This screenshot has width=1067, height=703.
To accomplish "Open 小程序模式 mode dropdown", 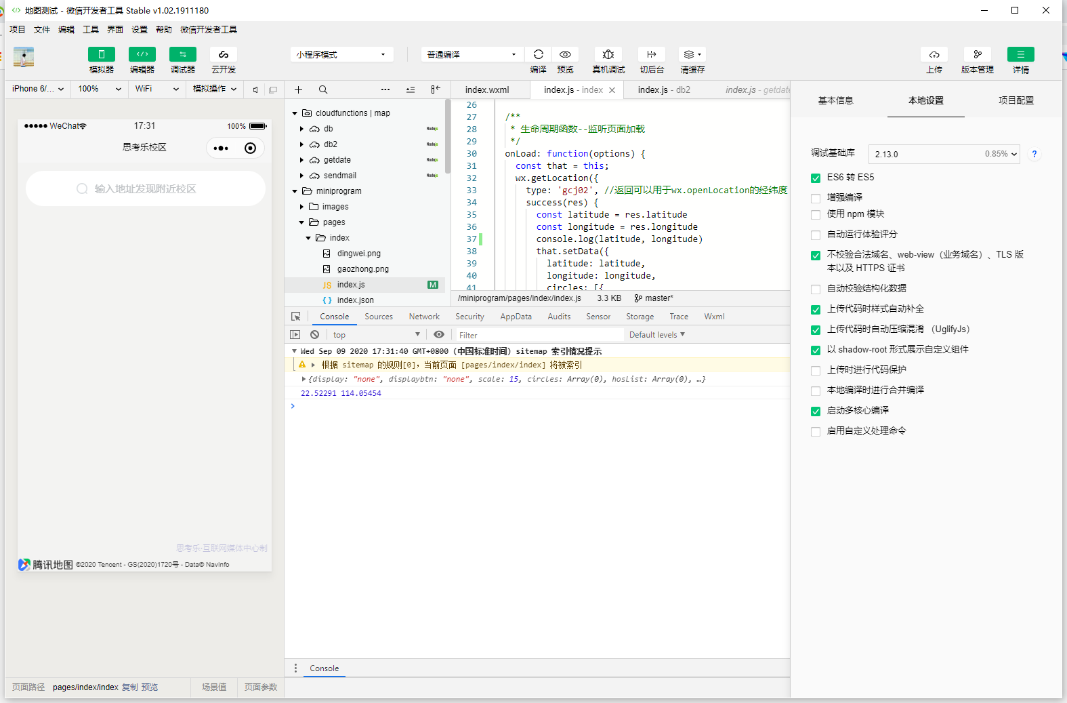I will (341, 54).
